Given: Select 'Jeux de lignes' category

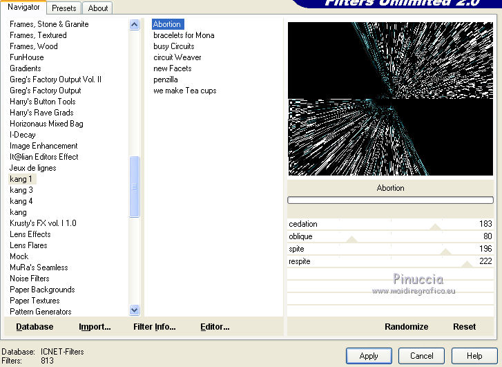Looking at the screenshot, I should pos(32,168).
